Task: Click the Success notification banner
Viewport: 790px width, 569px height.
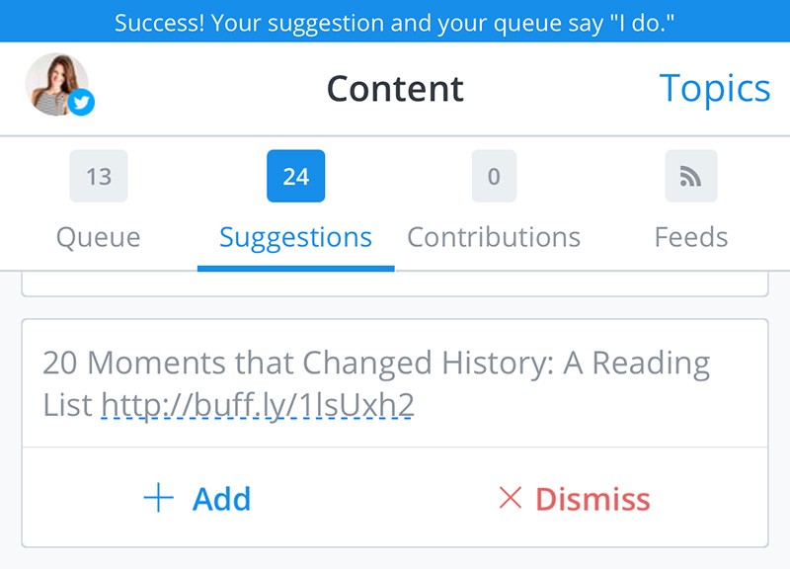Action: 395,21
